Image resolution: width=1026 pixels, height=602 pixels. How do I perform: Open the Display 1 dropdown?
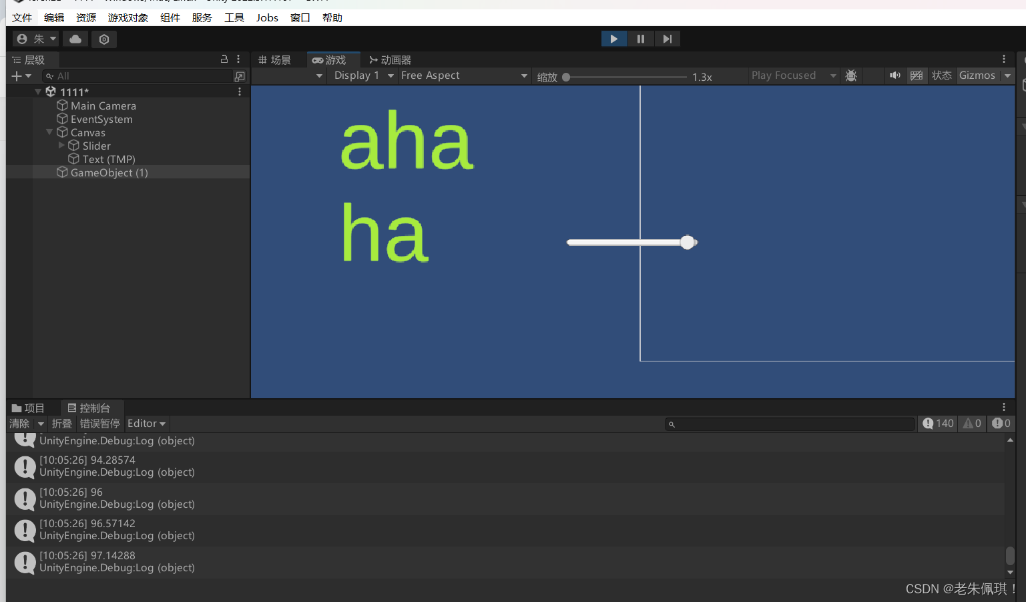point(364,76)
